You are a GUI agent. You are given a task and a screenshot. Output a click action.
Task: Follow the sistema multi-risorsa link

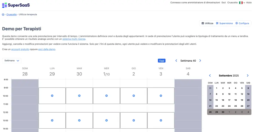coord(74,39)
